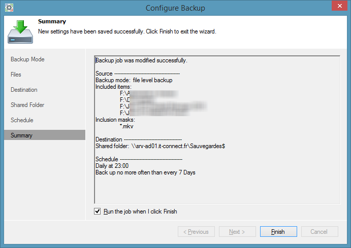This screenshot has width=351, height=248.
Task: Click the shared folder path line
Action: pyautogui.click(x=161, y=146)
